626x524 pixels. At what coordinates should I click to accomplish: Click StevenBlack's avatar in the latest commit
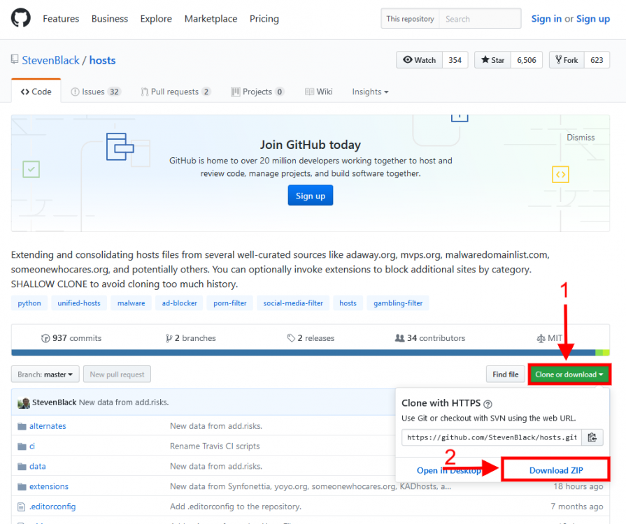point(24,402)
